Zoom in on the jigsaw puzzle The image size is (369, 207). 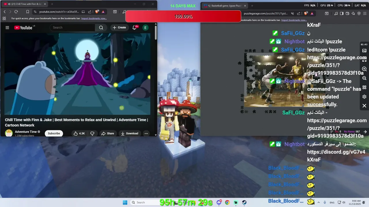[364, 69]
